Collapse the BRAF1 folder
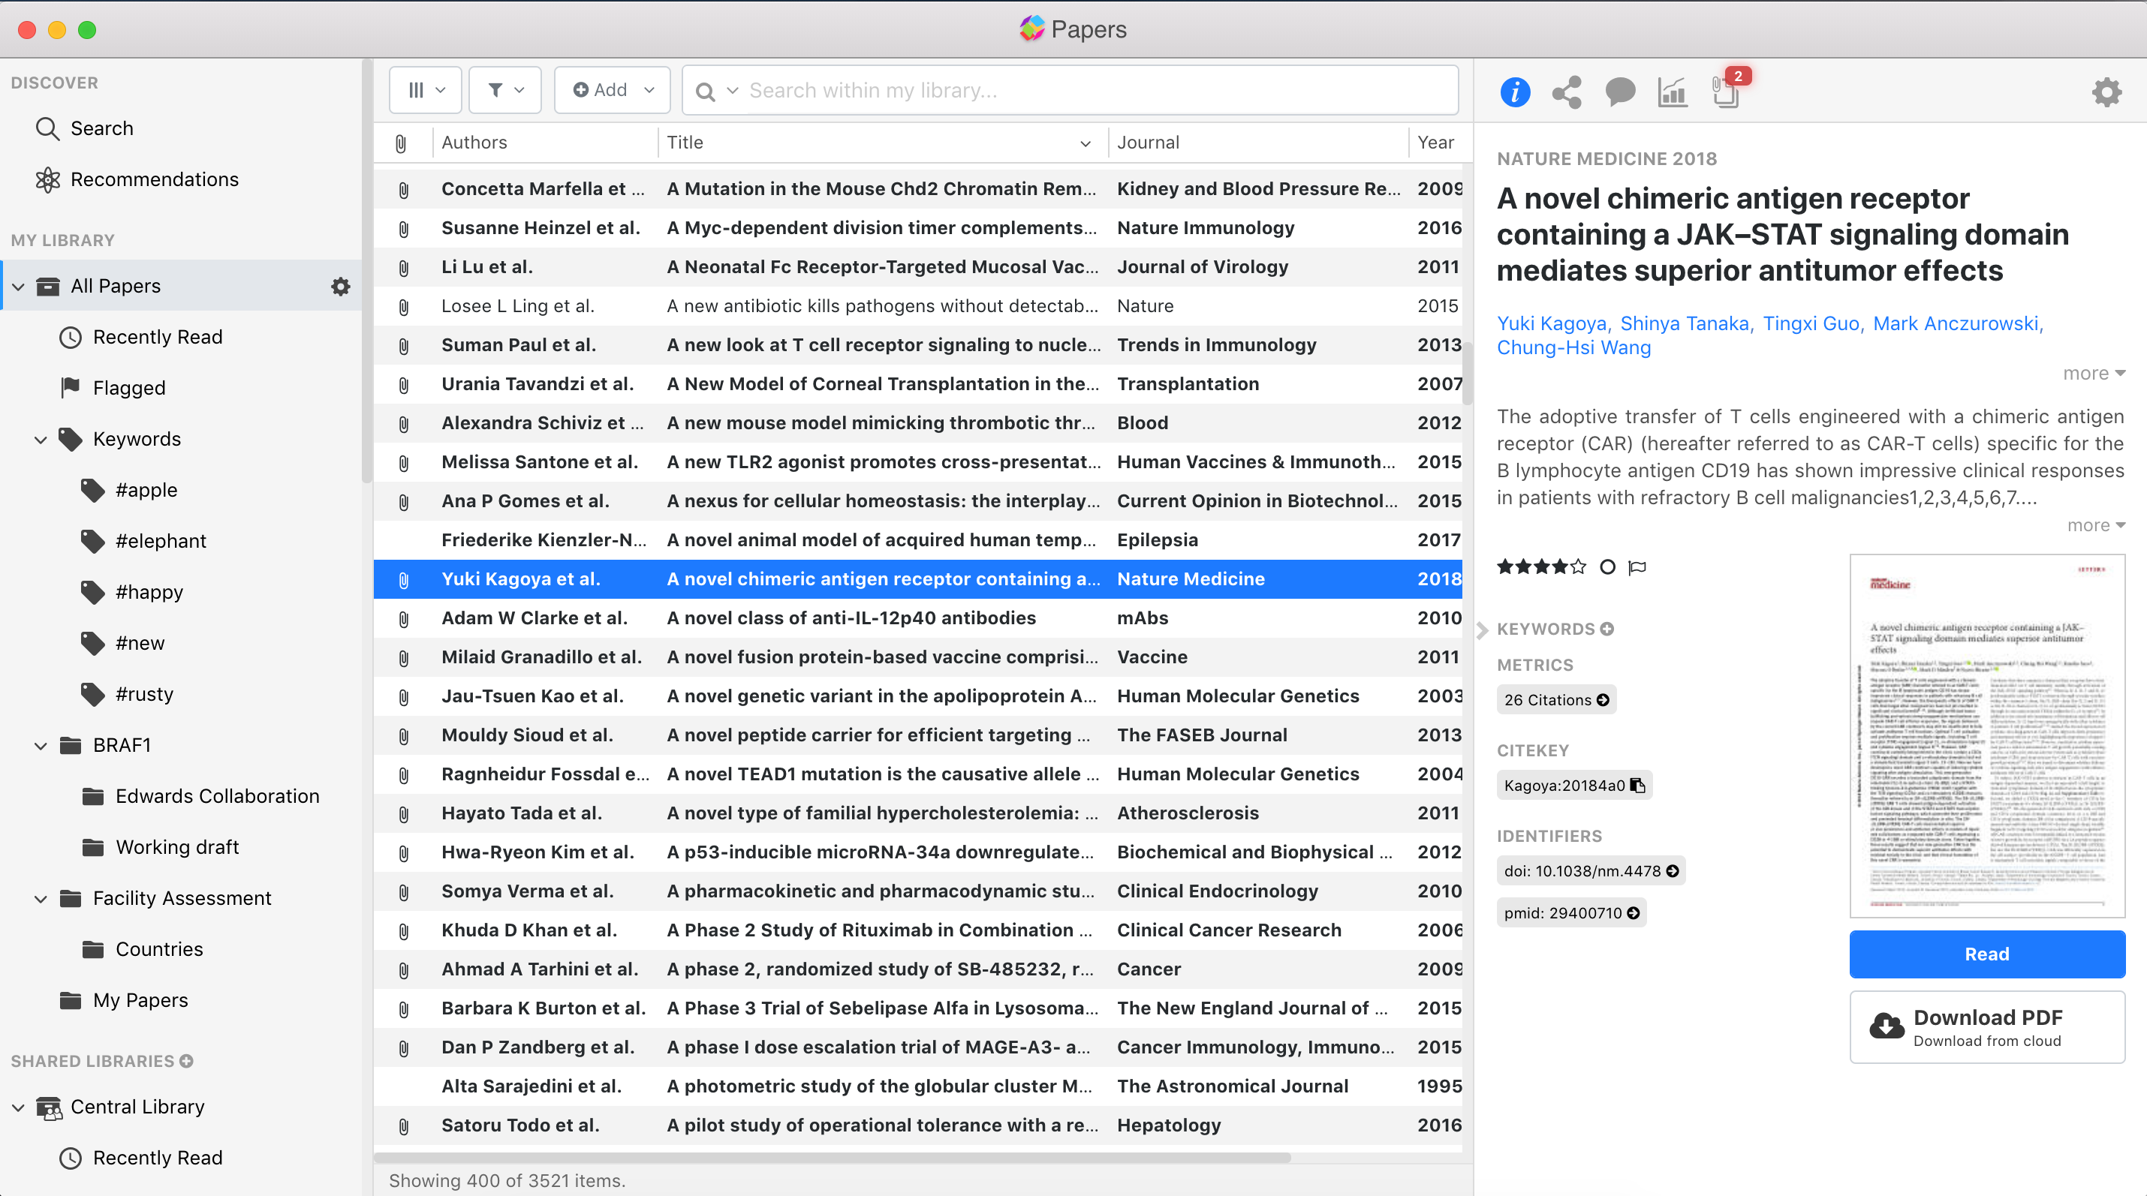The height and width of the screenshot is (1196, 2147). (x=40, y=745)
